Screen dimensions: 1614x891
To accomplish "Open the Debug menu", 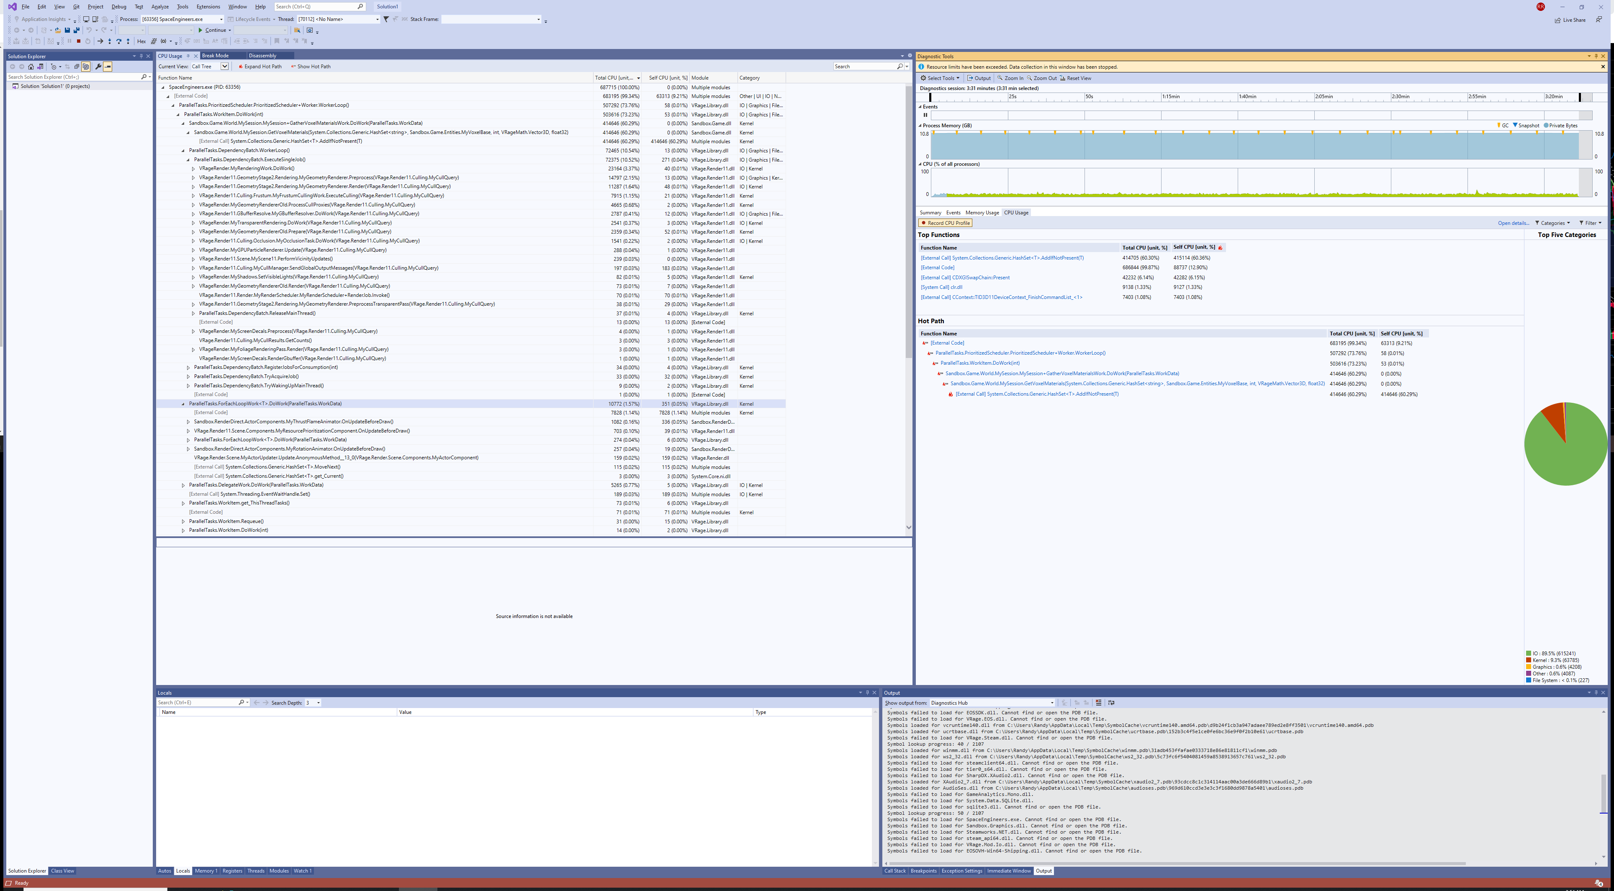I will point(118,7).
